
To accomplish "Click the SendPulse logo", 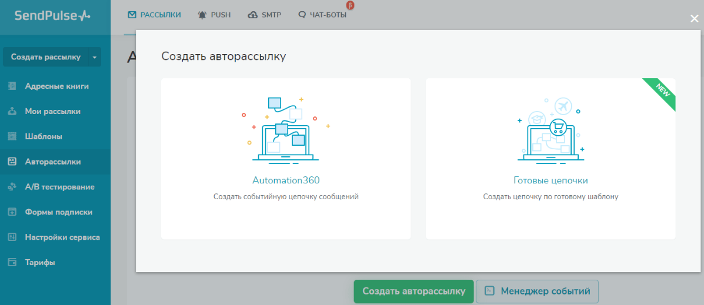I will click(52, 16).
